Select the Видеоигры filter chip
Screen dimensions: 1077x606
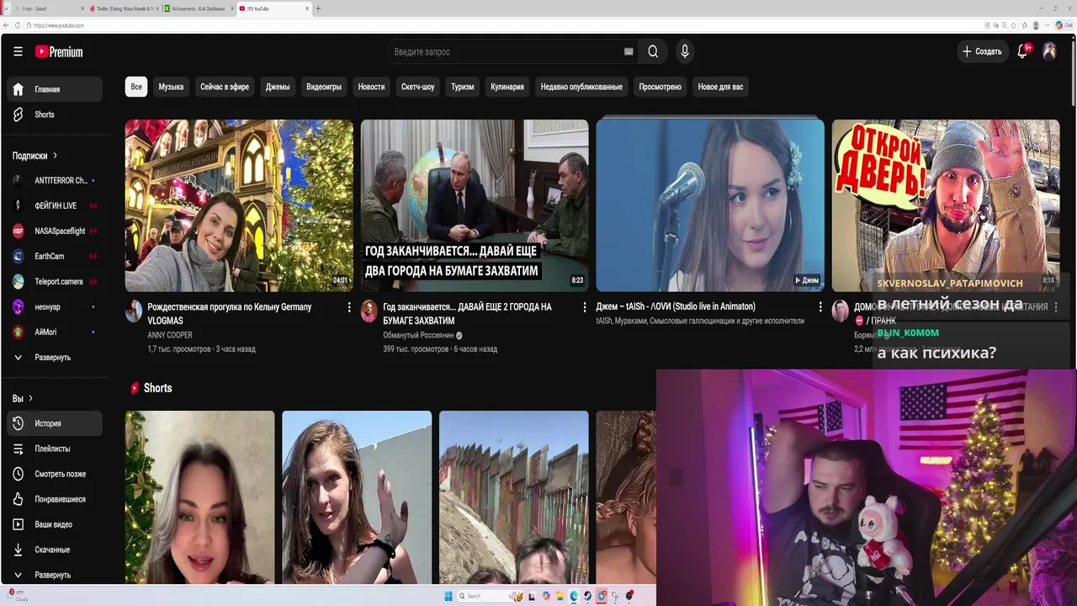[324, 87]
